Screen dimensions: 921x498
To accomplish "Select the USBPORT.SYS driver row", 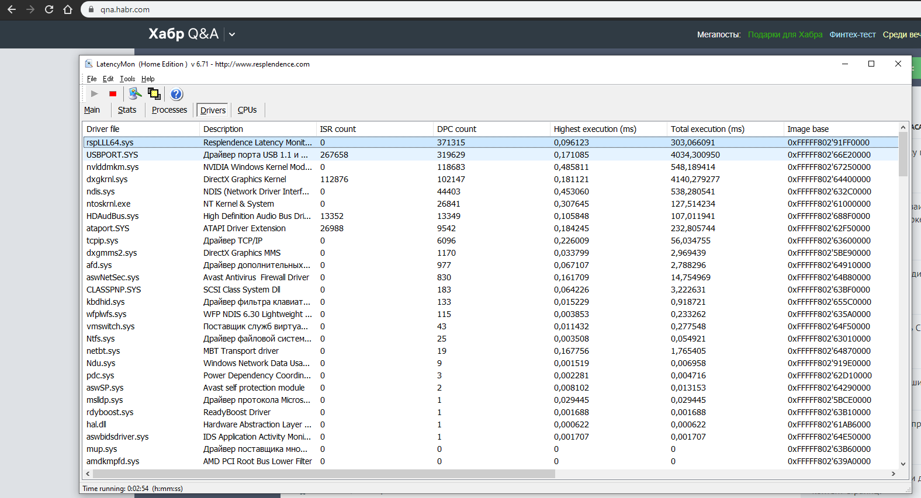I will point(491,155).
